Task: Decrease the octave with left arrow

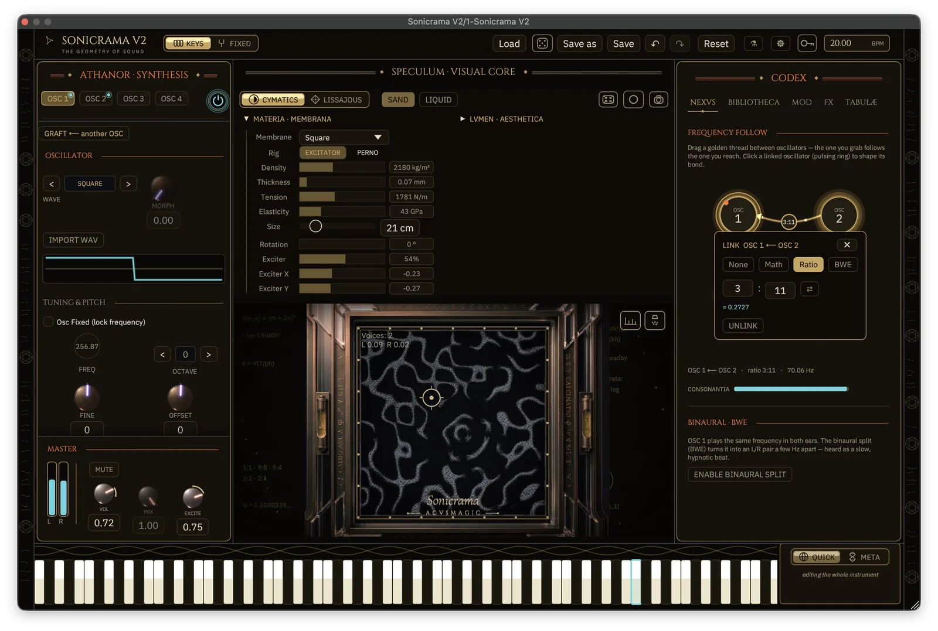Action: click(162, 354)
